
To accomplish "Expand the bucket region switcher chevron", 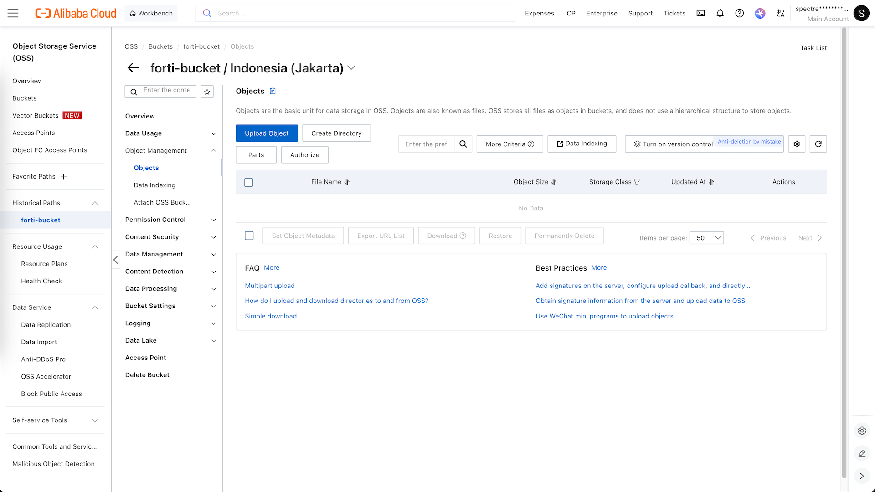I will 351,68.
